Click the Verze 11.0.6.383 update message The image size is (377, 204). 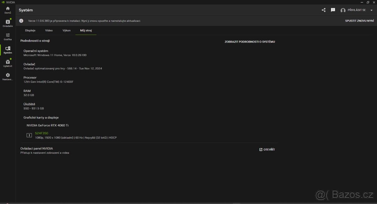tap(85, 21)
